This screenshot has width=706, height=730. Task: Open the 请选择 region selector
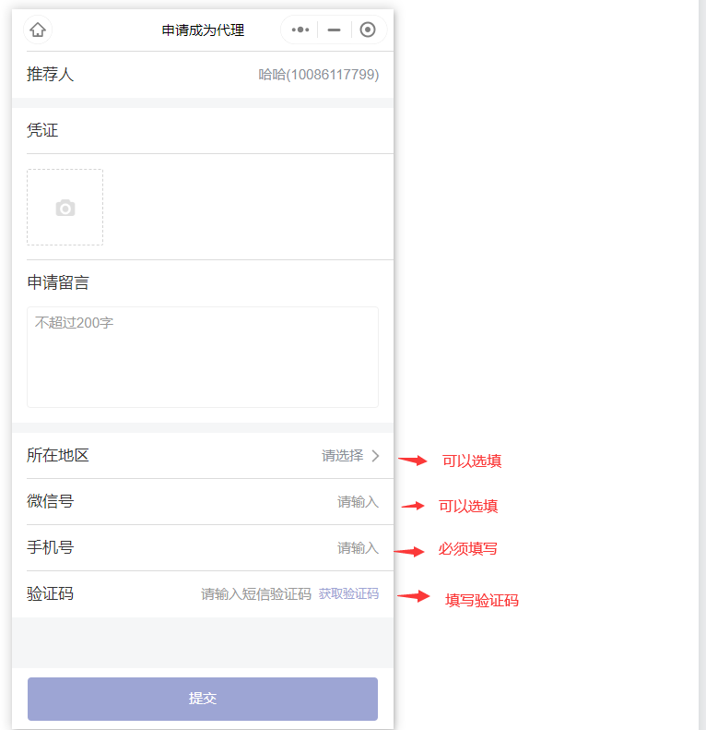(x=342, y=455)
